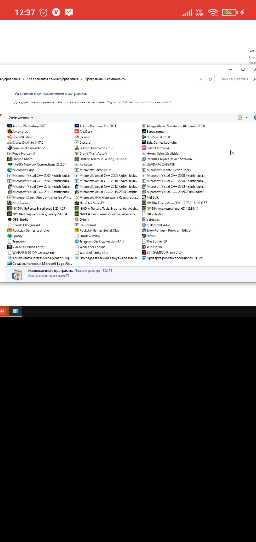Select ZET GAMING Prime v1.0 entry
Screen dimensions: 256x542
(162, 252)
